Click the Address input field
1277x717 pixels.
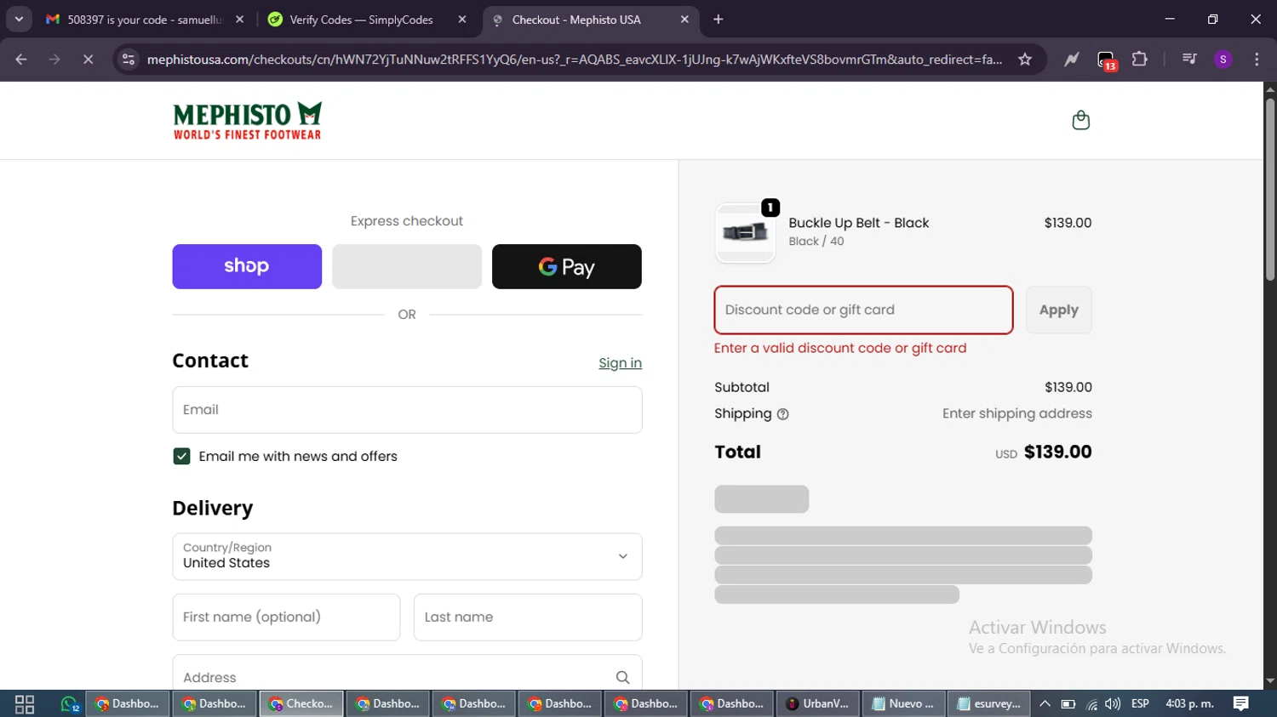407,674
